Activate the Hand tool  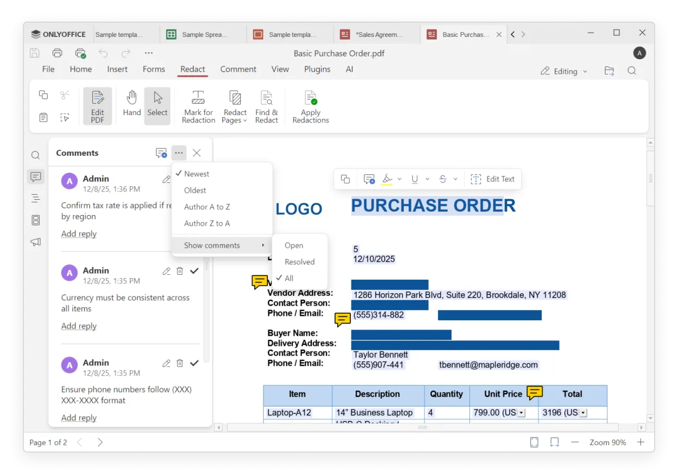pos(131,103)
